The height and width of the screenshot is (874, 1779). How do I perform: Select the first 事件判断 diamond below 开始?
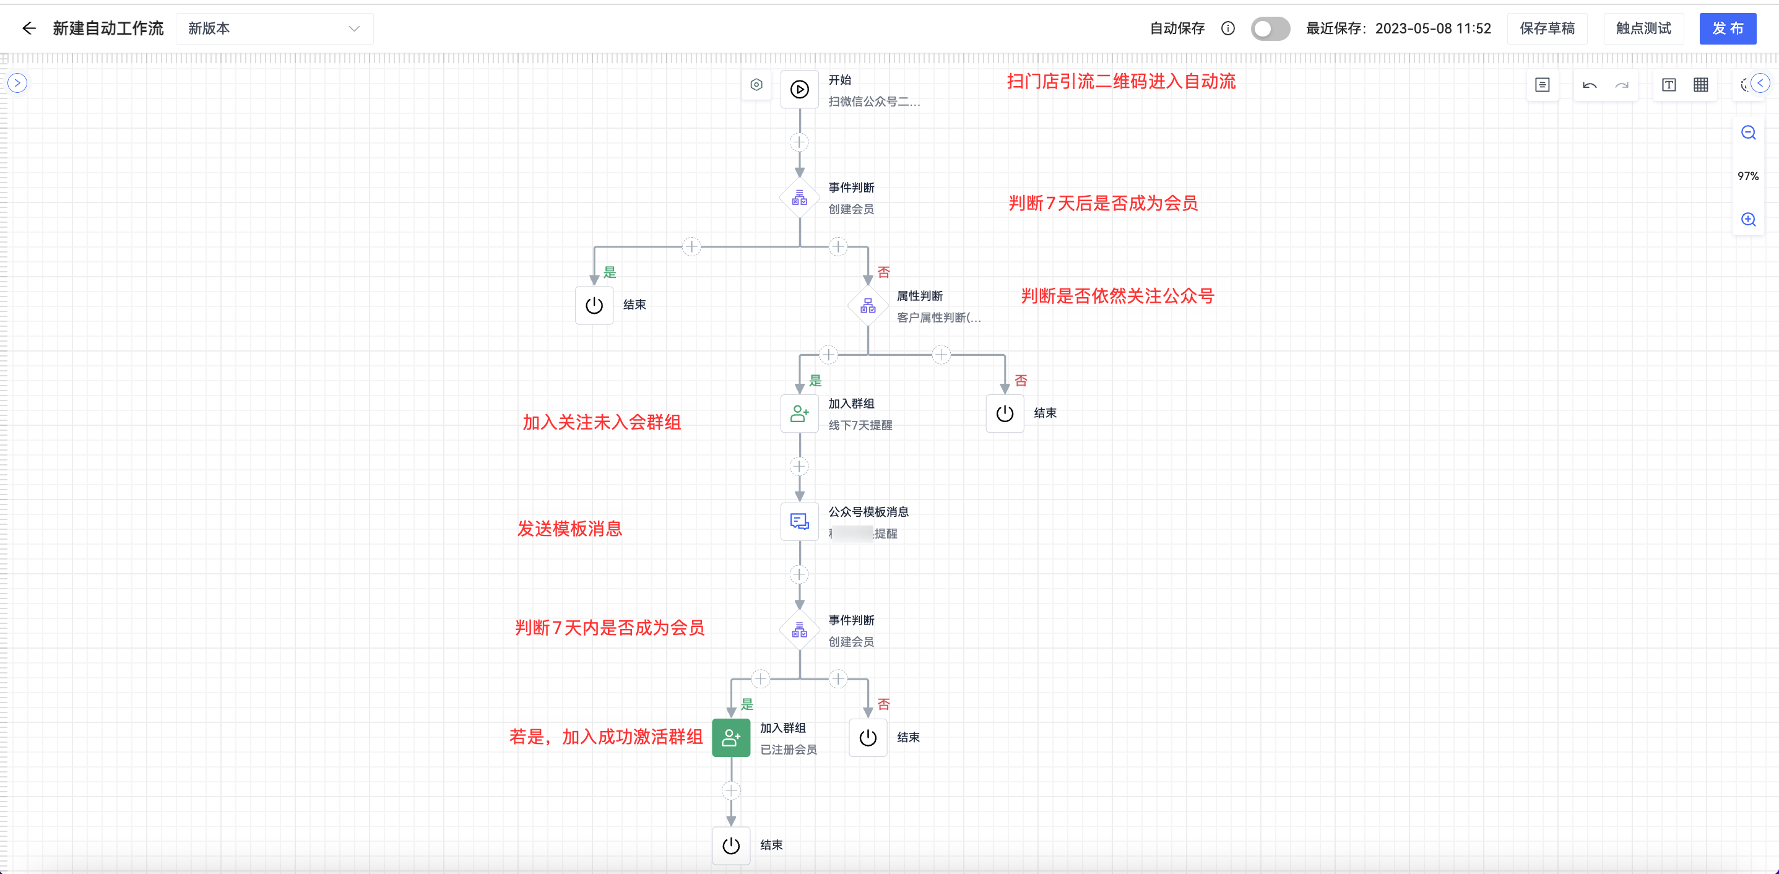pyautogui.click(x=799, y=198)
